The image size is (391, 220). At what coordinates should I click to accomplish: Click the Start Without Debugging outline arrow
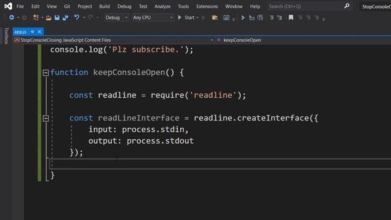click(203, 18)
